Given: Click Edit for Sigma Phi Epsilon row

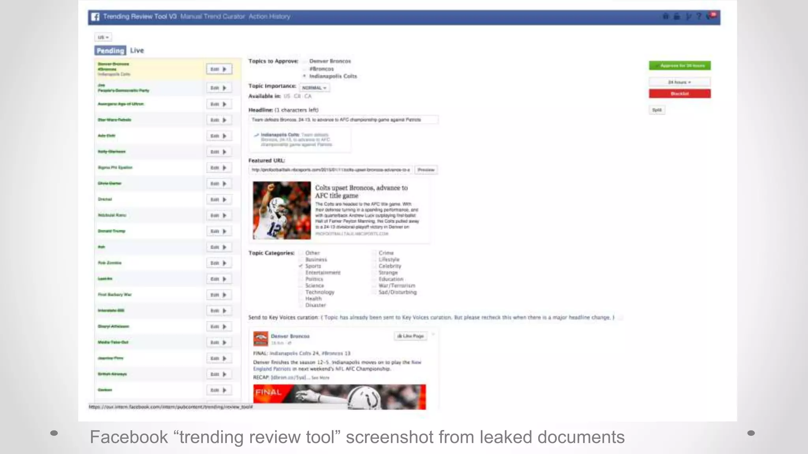Looking at the screenshot, I should [x=219, y=168].
